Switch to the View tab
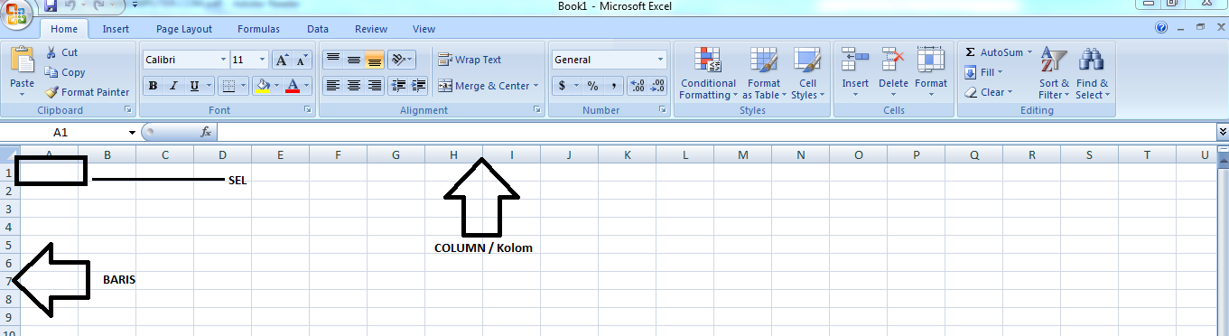This screenshot has height=336, width=1229. point(424,29)
